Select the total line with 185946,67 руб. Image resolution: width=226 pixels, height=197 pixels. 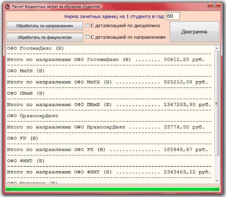tap(107, 149)
